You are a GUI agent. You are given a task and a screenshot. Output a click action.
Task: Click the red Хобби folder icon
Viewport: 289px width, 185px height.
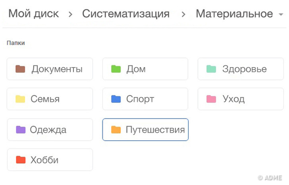20,160
